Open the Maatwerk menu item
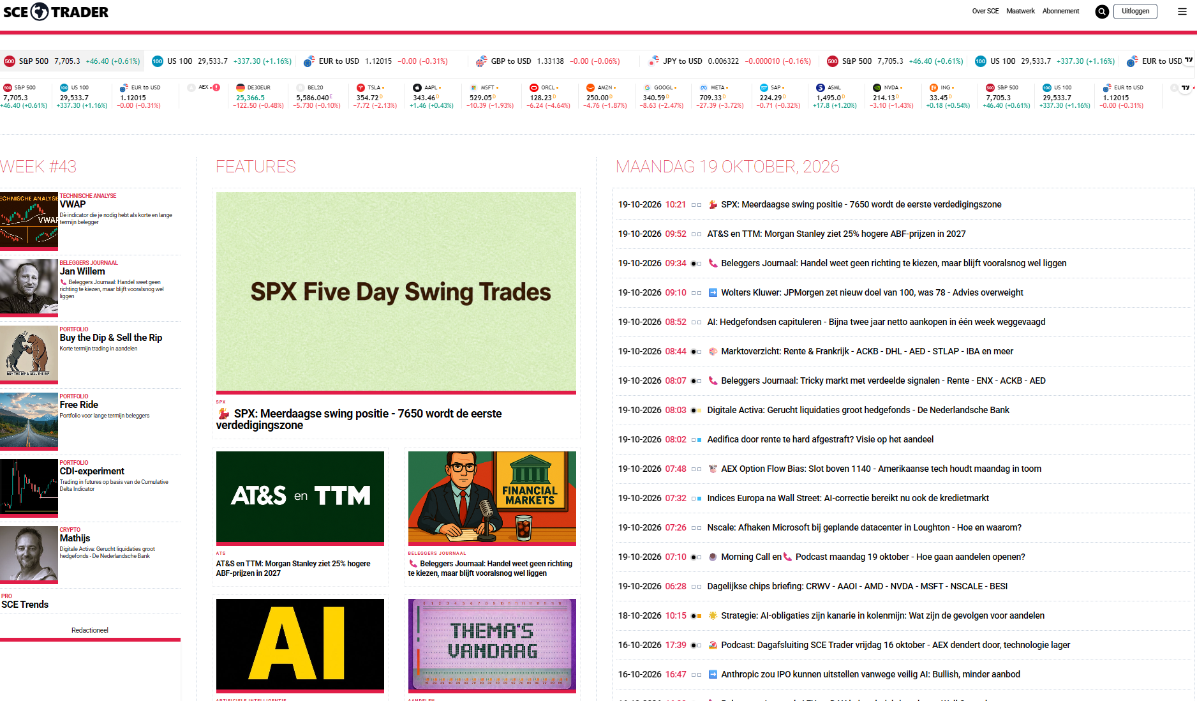 [1020, 11]
